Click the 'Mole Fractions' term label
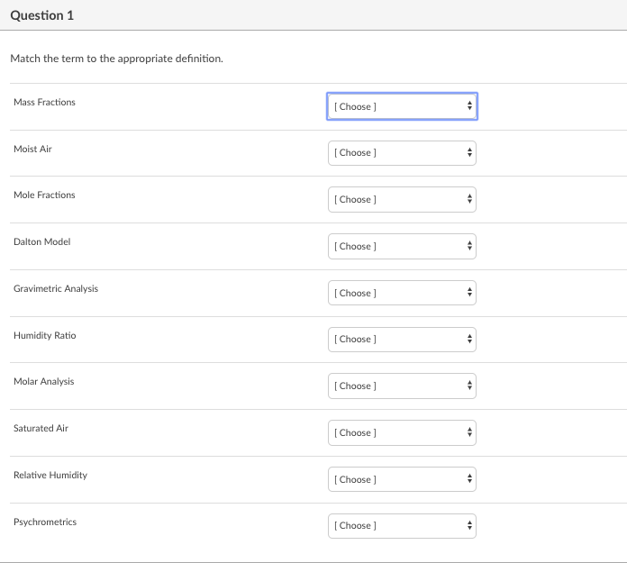The width and height of the screenshot is (627, 563). (44, 195)
